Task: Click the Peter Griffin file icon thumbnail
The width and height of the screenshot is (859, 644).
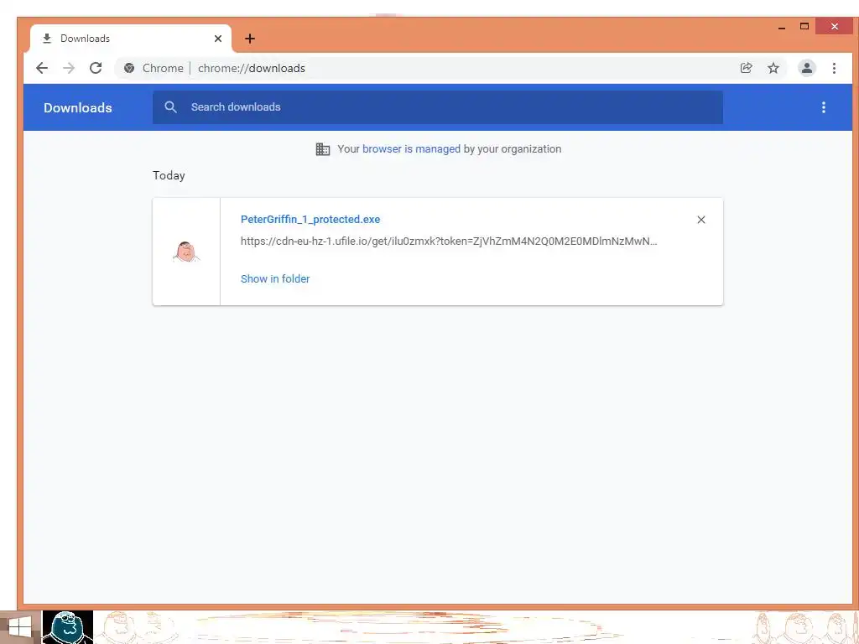Action: [186, 252]
